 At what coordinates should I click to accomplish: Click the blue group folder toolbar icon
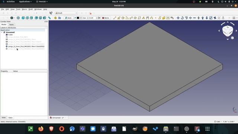(59, 18)
